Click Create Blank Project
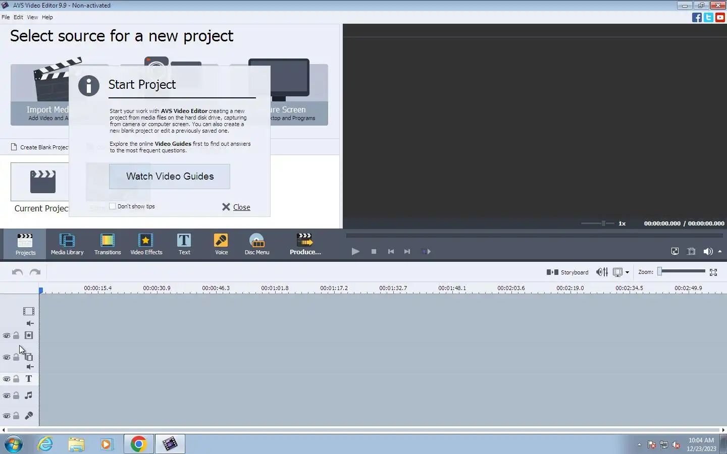 click(x=39, y=147)
